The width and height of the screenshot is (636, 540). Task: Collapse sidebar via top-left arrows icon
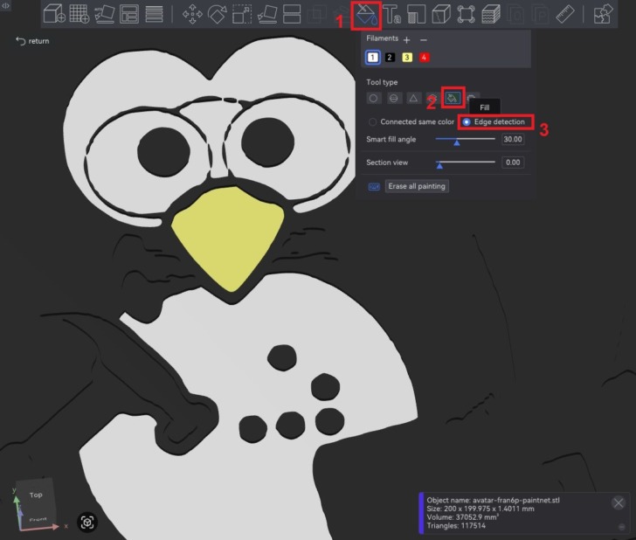click(5, 5)
